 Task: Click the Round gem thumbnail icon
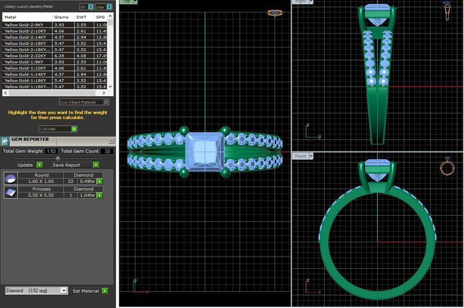pos(11,178)
